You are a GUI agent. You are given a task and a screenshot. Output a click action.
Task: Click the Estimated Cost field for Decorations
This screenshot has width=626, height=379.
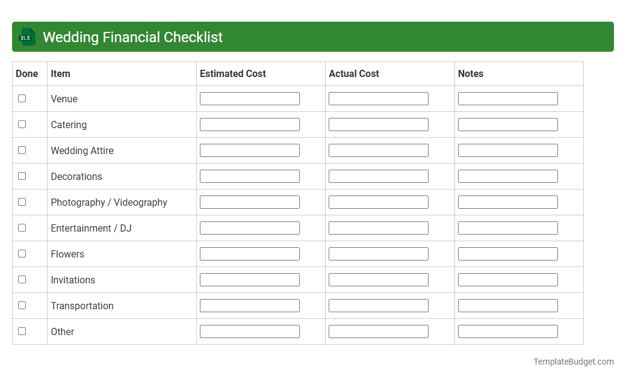pos(249,176)
